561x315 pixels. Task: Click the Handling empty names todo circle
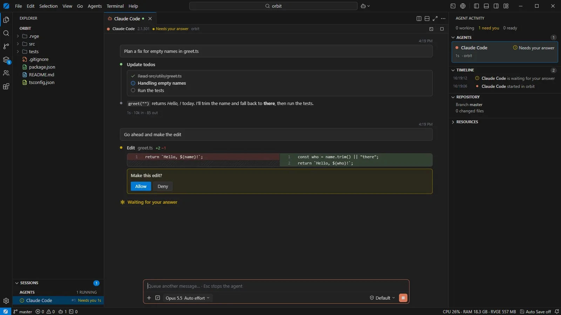coord(133,83)
